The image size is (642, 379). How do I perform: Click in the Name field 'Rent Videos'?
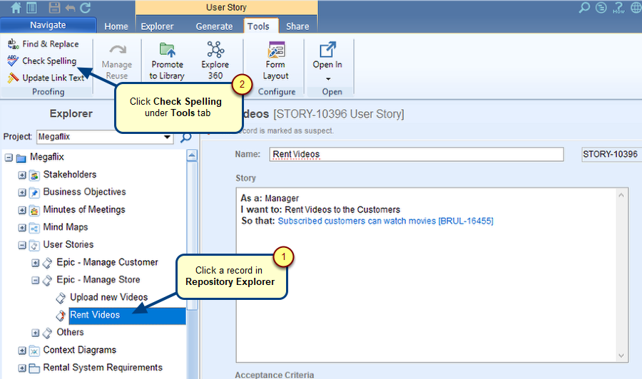pyautogui.click(x=417, y=154)
